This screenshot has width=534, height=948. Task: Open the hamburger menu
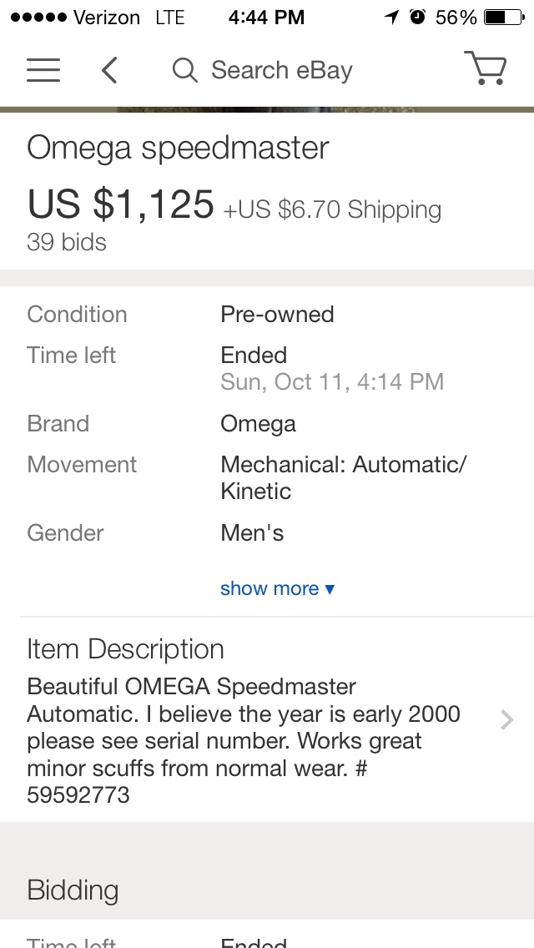tap(43, 70)
